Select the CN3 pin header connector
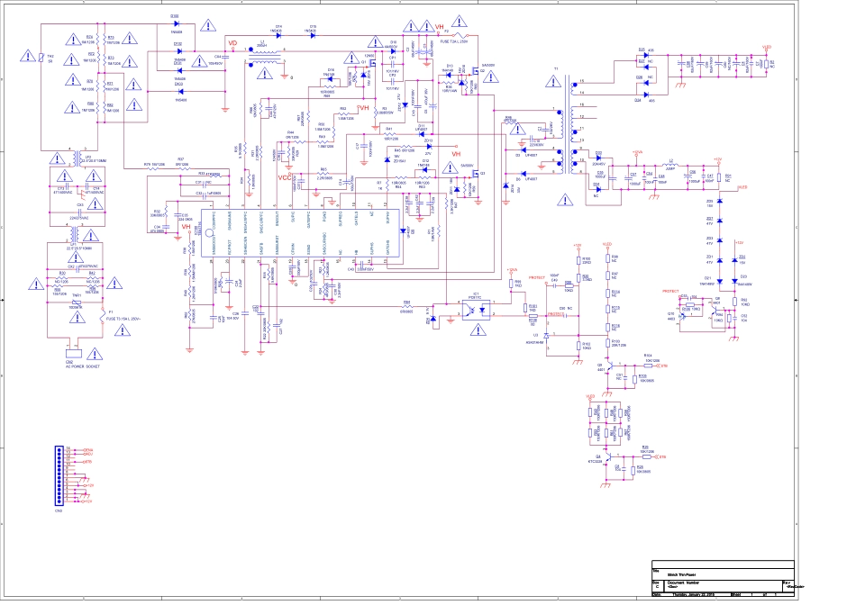This screenshot has width=856, height=605. [x=60, y=474]
